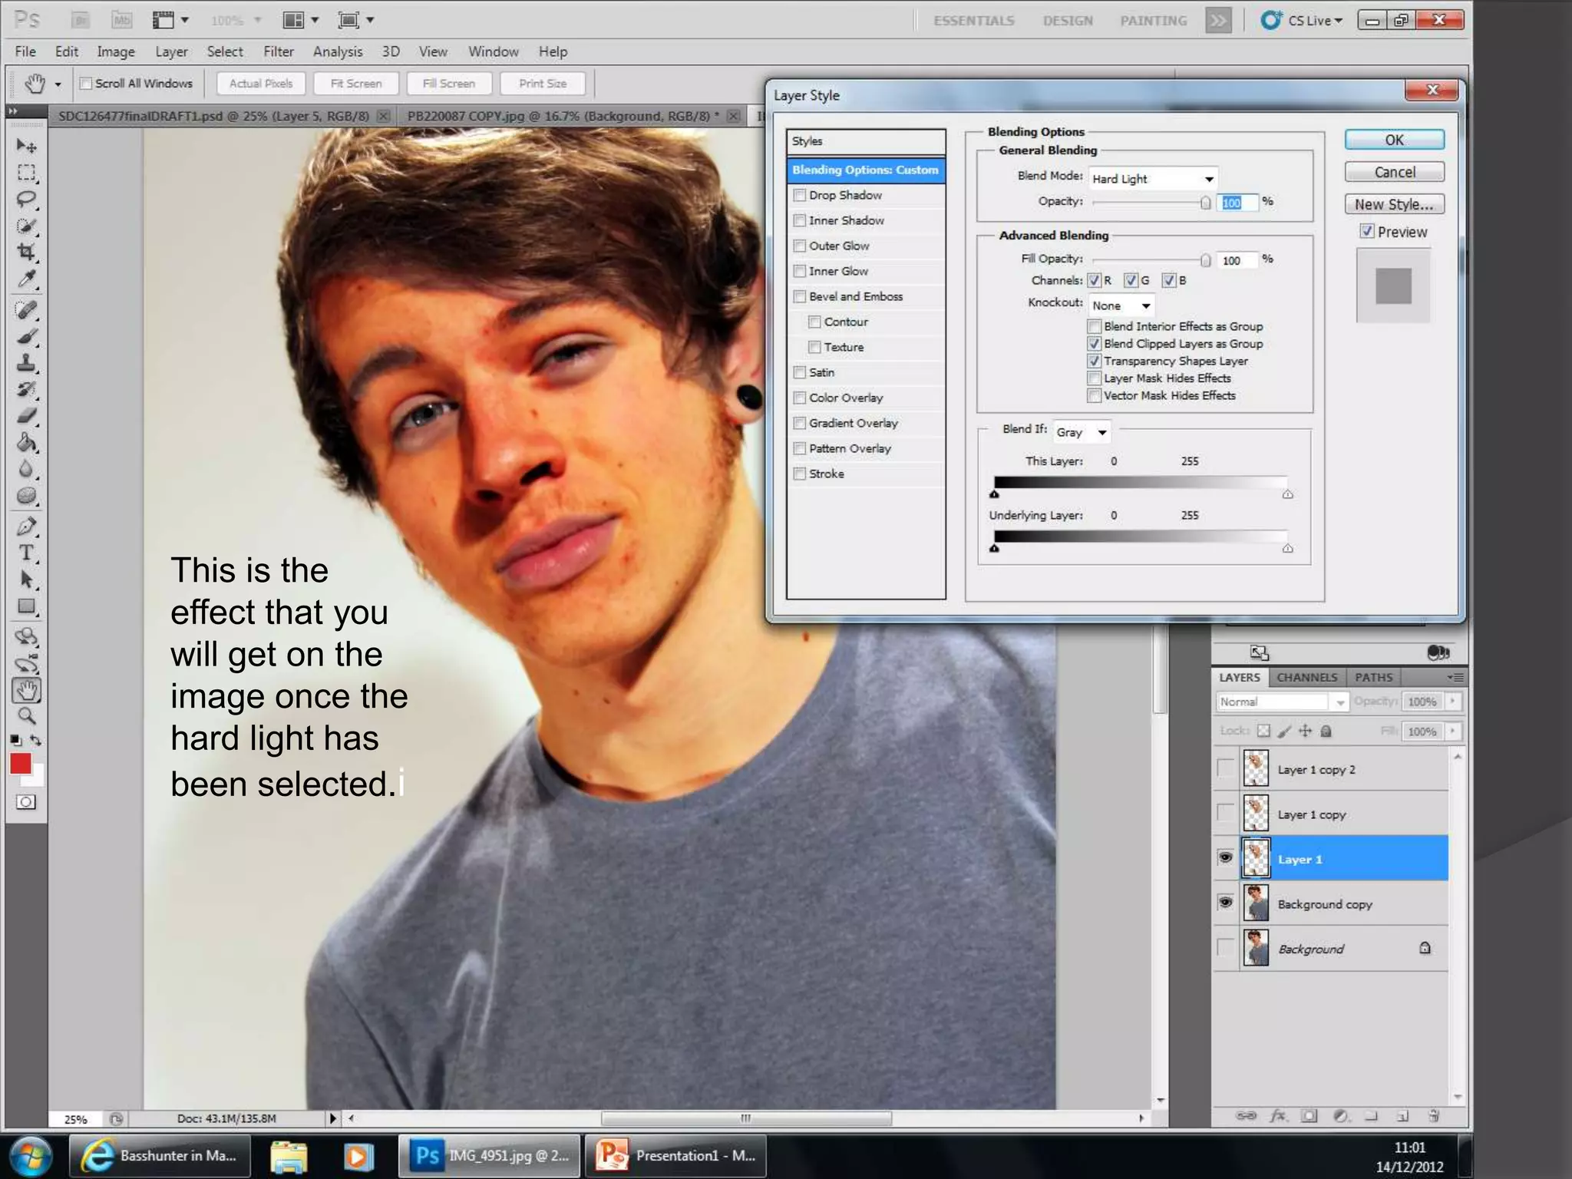Select the Rectangular Marquee tool
The width and height of the screenshot is (1572, 1179).
click(x=27, y=173)
